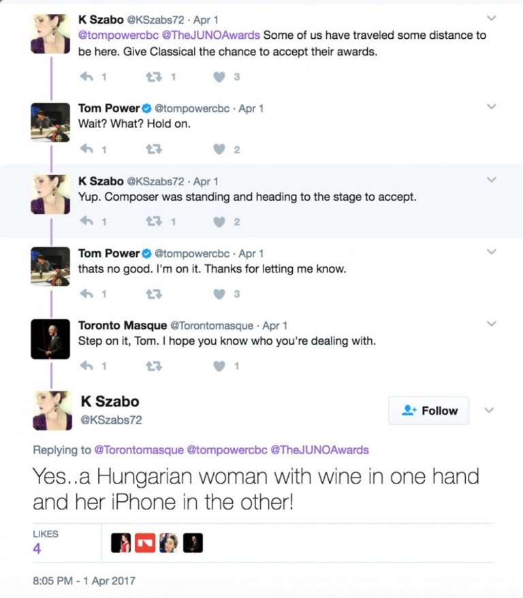The image size is (523, 598).
Task: Open more options on Toronto Masque tweet
Action: 492,324
